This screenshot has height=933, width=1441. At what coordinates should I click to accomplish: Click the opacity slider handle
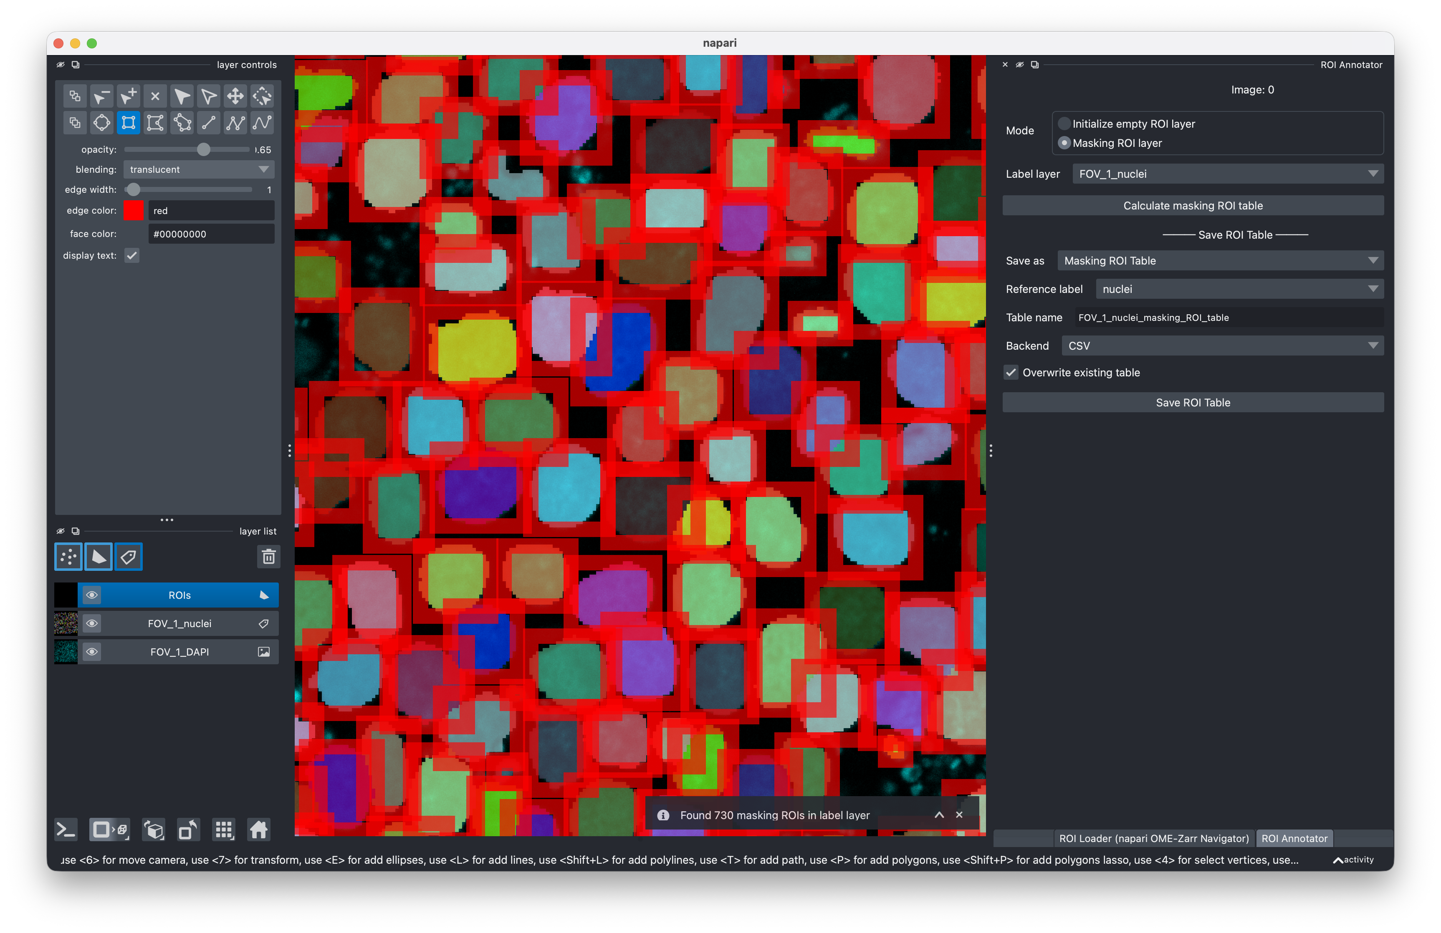pyautogui.click(x=203, y=149)
